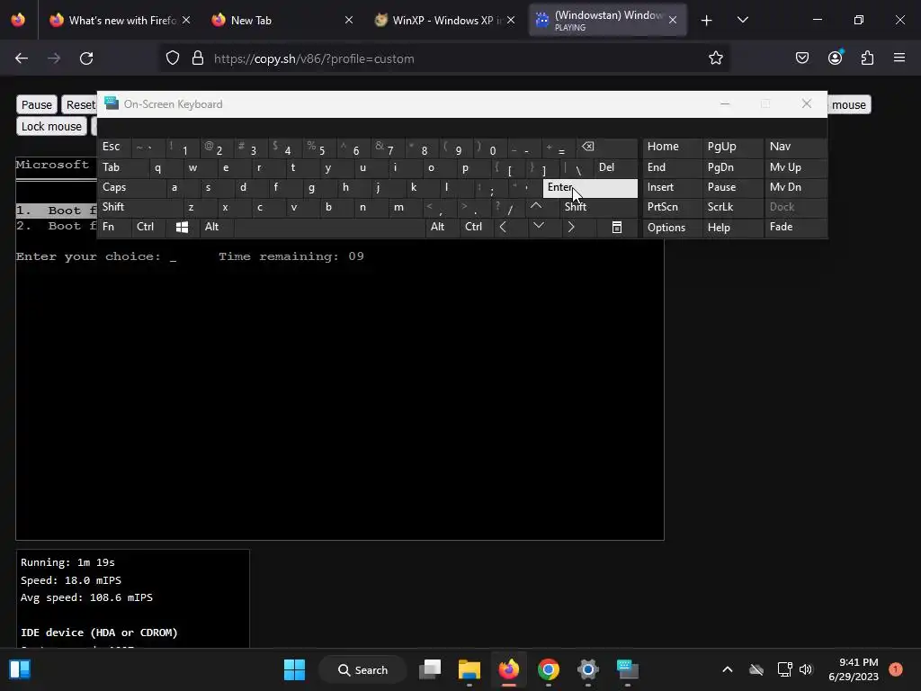Go back using the browser back arrow

point(22,58)
